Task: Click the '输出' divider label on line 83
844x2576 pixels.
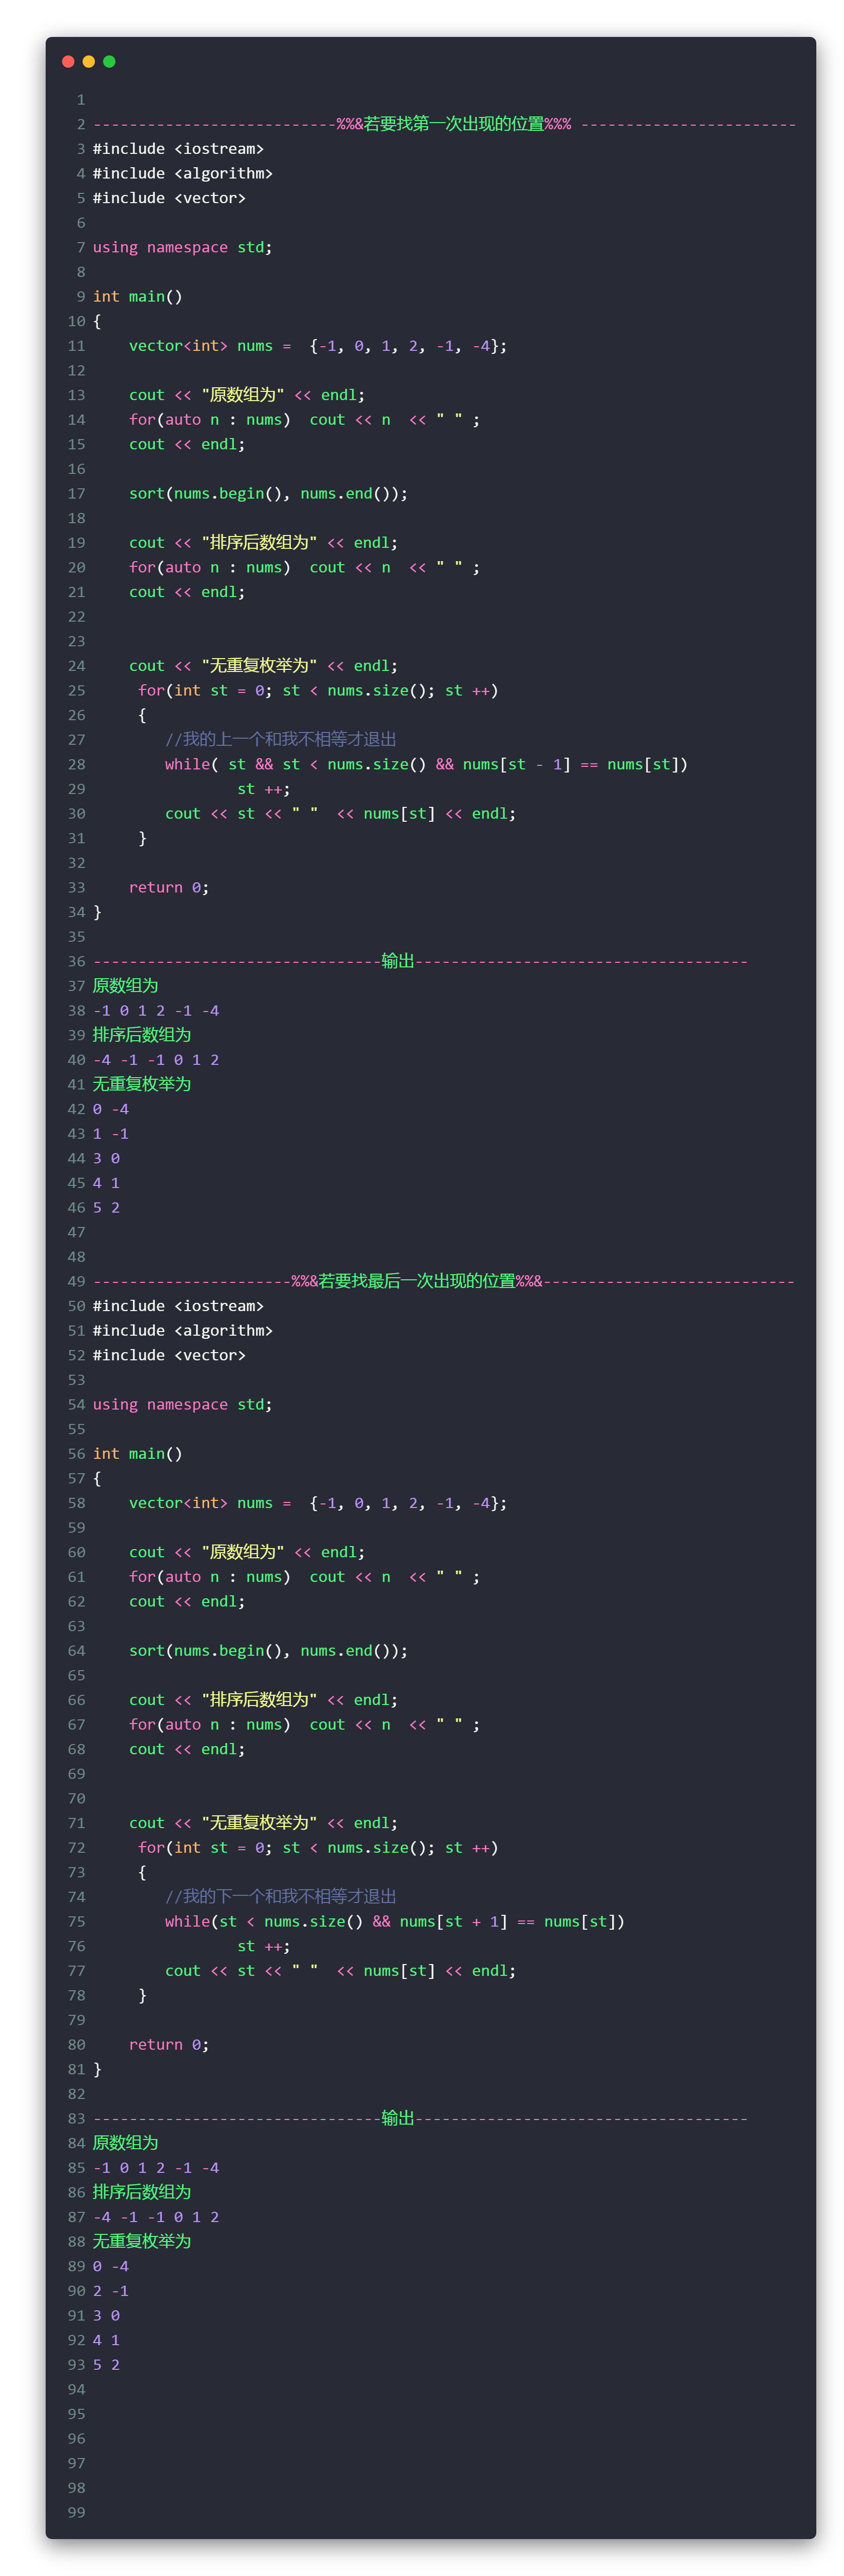Action: click(x=398, y=2118)
